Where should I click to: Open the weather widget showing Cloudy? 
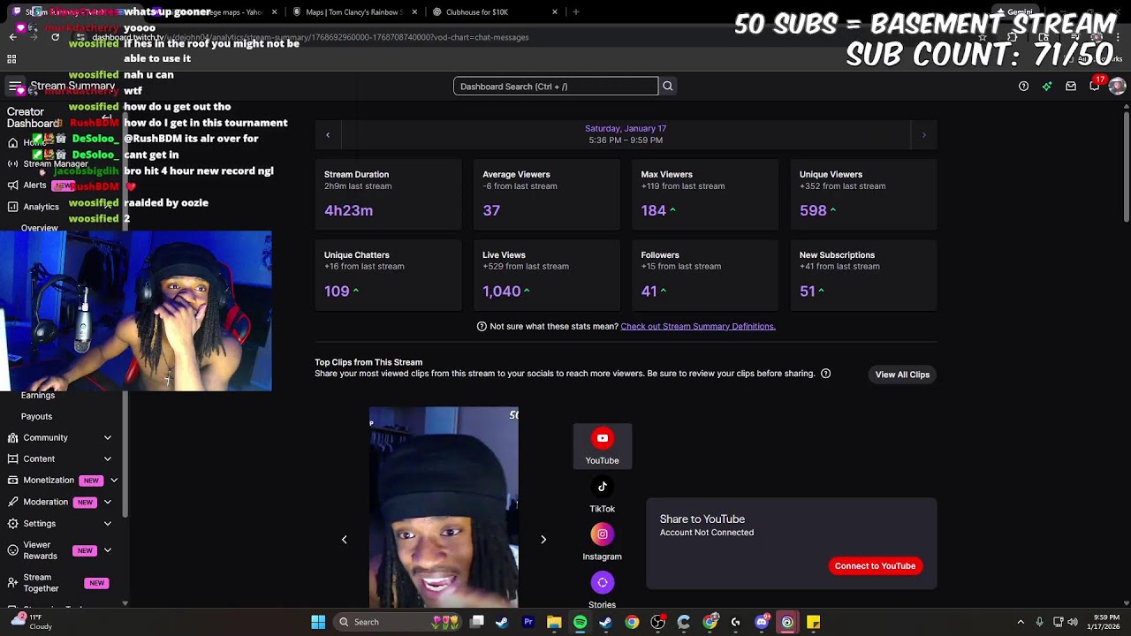(x=31, y=622)
